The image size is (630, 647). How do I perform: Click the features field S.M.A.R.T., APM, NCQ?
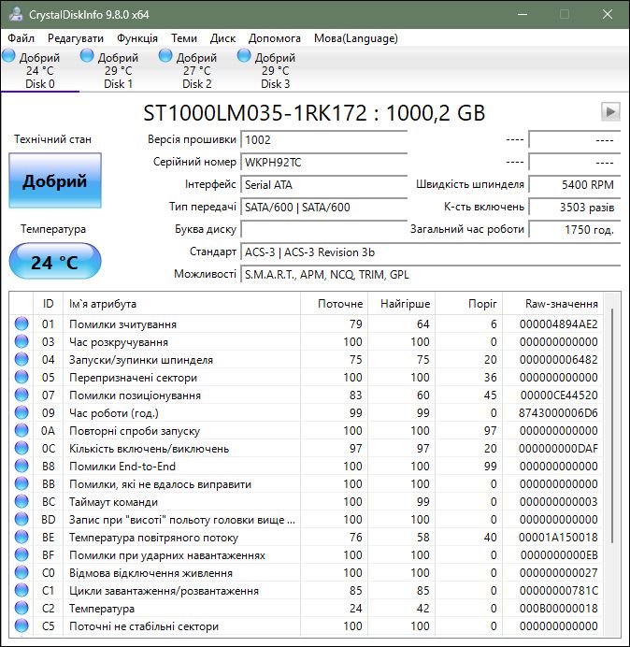pyautogui.click(x=430, y=274)
